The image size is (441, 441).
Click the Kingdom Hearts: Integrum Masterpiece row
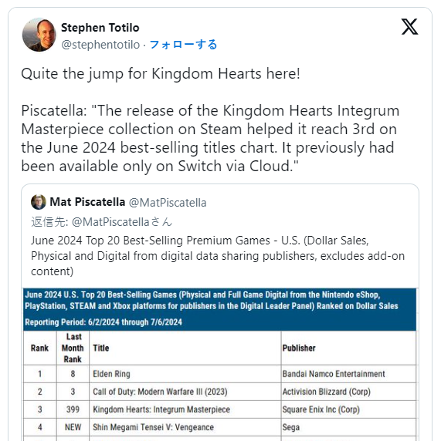point(219,409)
